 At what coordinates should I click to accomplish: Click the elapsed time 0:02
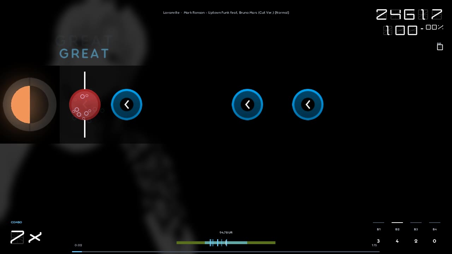point(78,245)
